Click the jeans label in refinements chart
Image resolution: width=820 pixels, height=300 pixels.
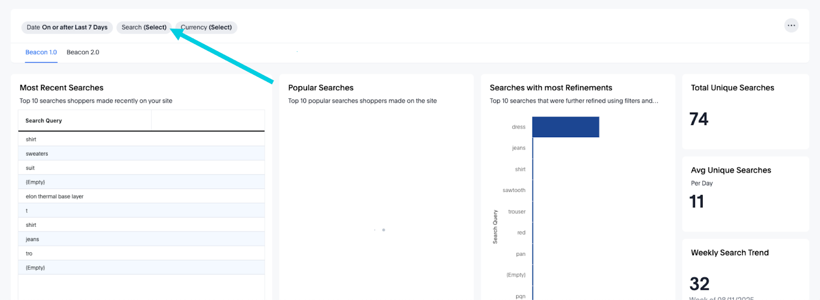click(519, 148)
